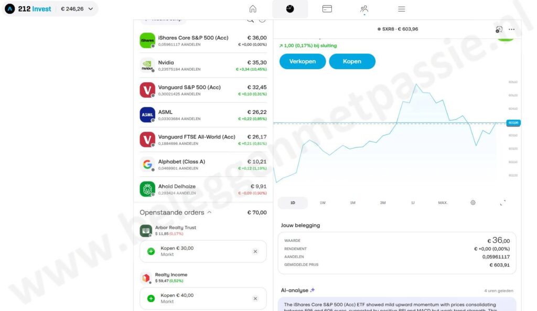This screenshot has height=311, width=537.
Task: Switch chart to 1W timeframe
Action: 323,203
